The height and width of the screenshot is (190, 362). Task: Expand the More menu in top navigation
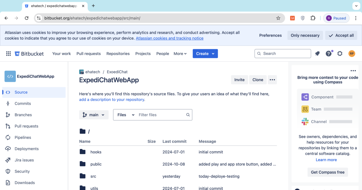[180, 54]
